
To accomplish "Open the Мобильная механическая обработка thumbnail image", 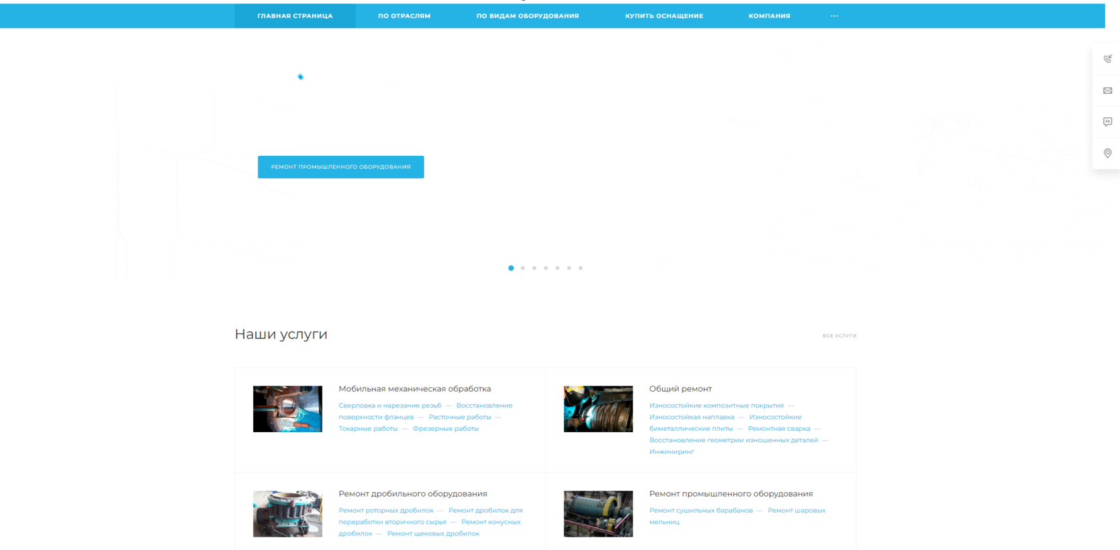I will [x=287, y=409].
